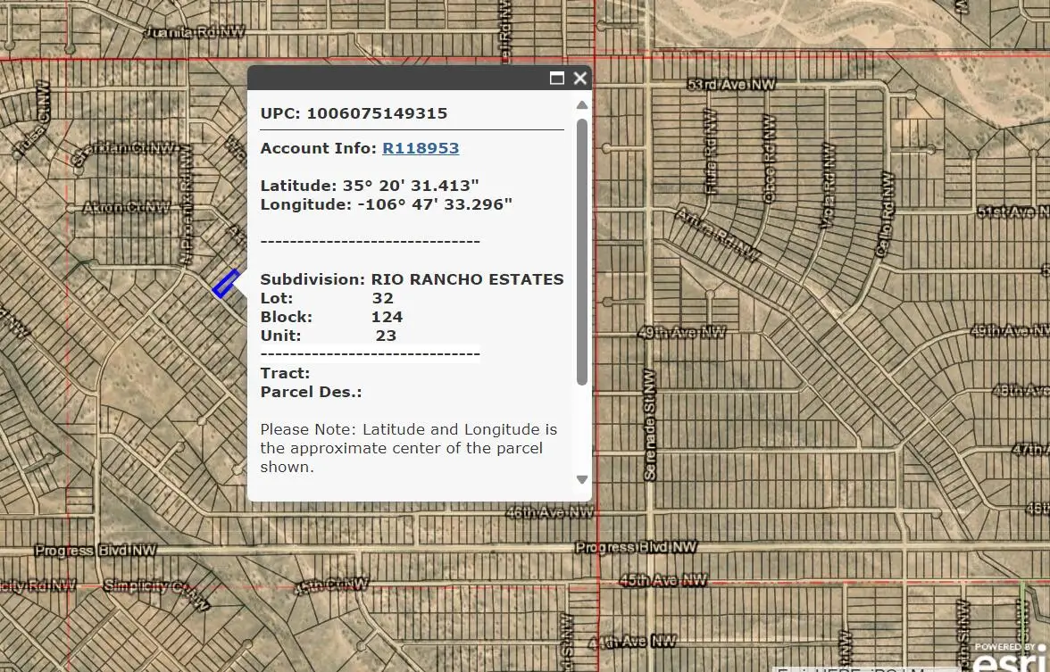Click the UPC: 1006075149315 text

pyautogui.click(x=354, y=113)
